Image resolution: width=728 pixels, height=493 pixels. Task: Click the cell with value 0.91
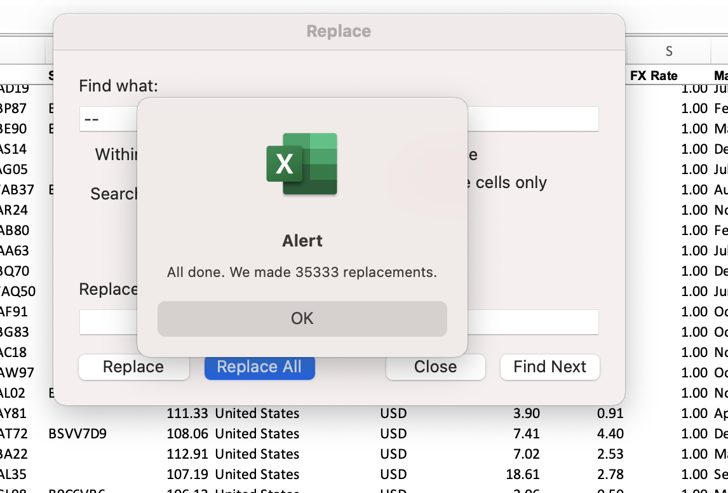pos(610,414)
